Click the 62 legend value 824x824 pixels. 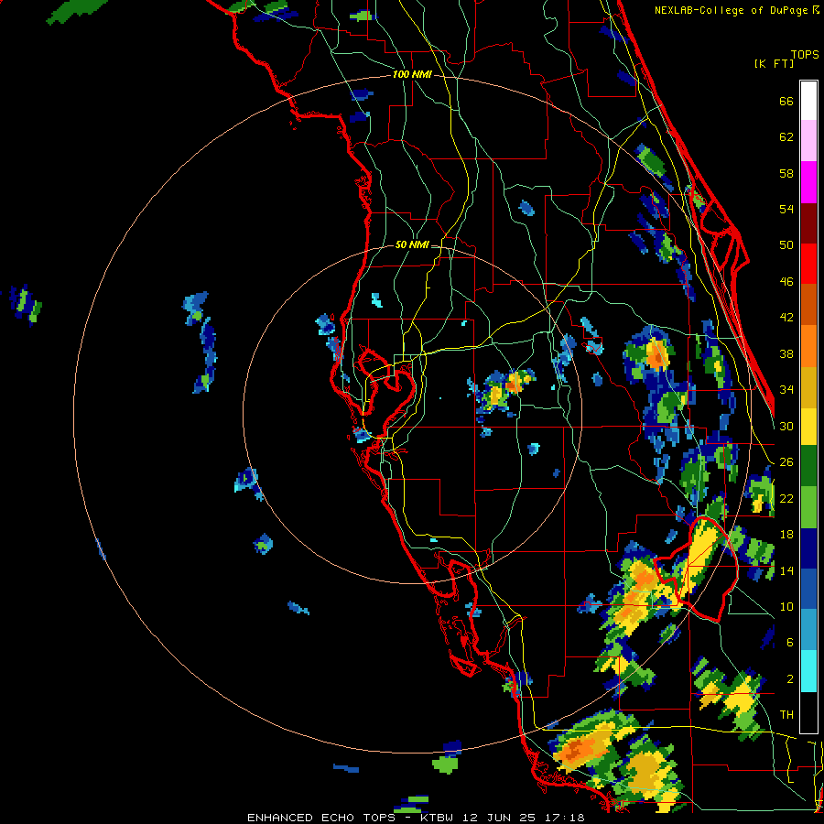point(786,136)
